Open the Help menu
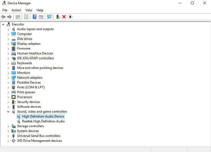 [40, 10]
